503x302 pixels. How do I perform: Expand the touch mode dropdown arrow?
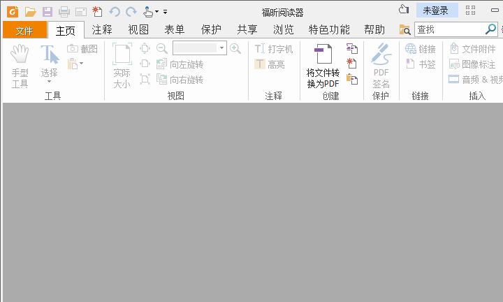click(x=157, y=12)
